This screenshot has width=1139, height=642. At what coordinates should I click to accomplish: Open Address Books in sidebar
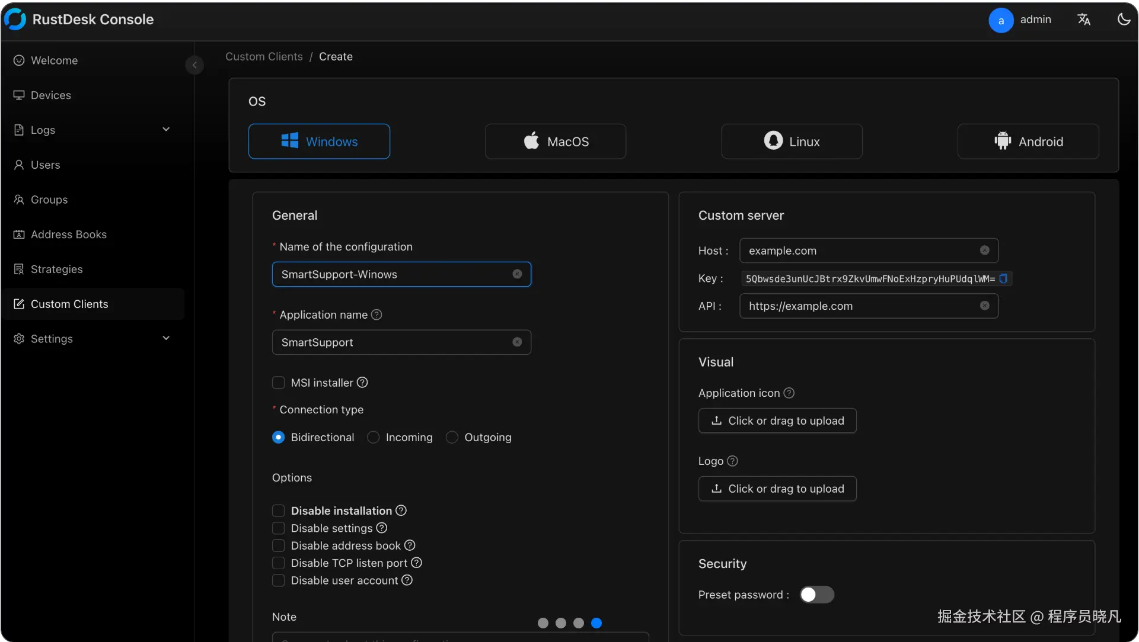coord(69,235)
